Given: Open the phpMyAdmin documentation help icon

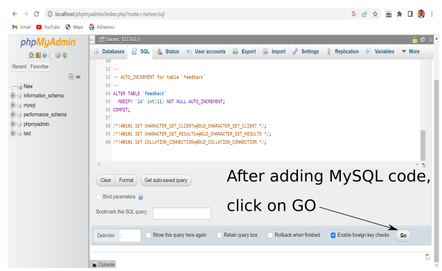Looking at the screenshot, I should 44,55.
